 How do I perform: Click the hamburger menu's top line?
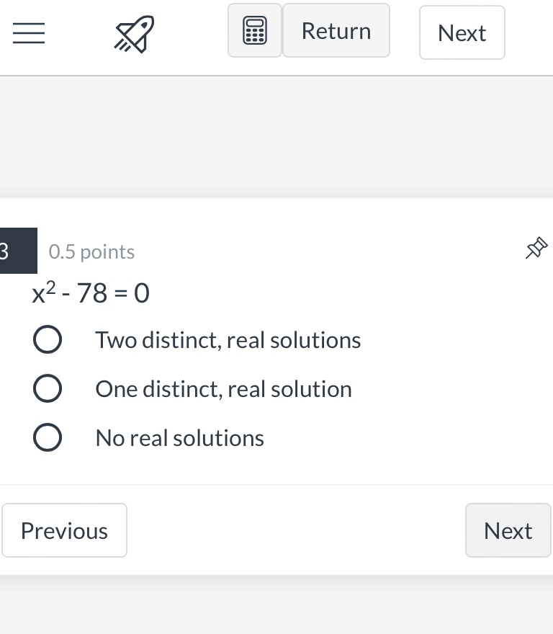28,24
